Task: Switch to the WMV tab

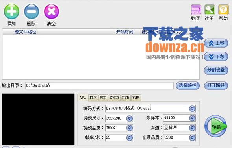Action: [x=136, y=98]
